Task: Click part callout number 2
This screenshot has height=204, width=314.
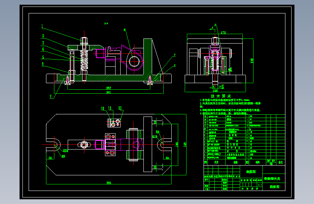Action: coord(43,36)
